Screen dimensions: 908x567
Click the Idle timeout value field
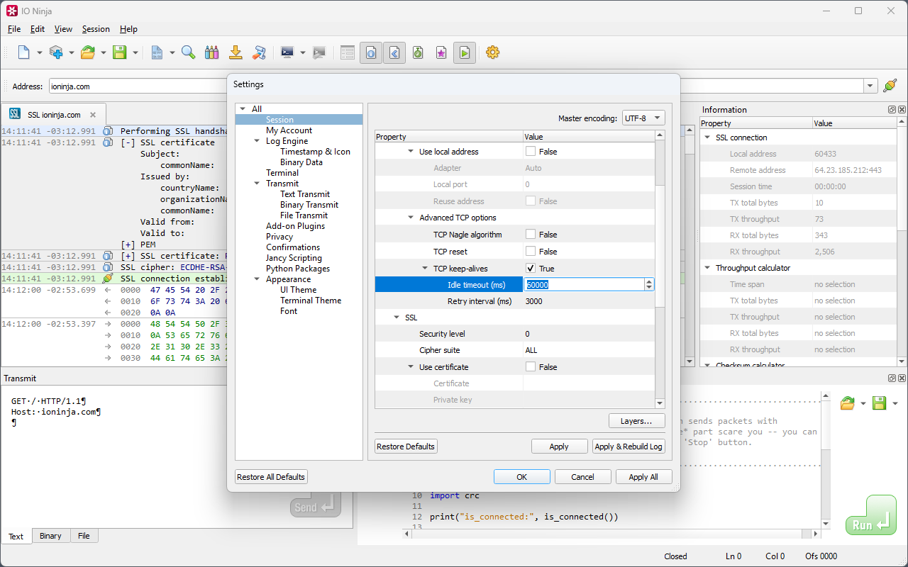(583, 284)
